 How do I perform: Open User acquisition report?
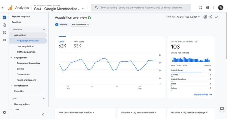click(25, 46)
